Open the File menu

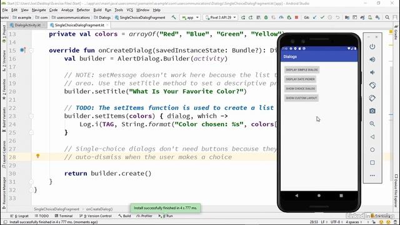pyautogui.click(x=5, y=10)
